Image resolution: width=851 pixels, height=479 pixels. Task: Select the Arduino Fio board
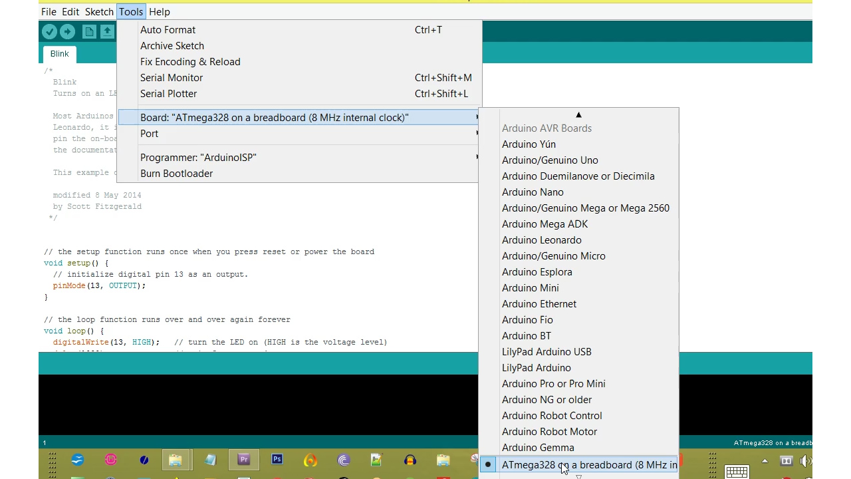(578, 320)
